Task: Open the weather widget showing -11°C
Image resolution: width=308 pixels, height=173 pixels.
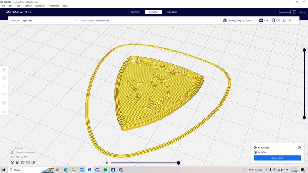Action: tap(253, 170)
